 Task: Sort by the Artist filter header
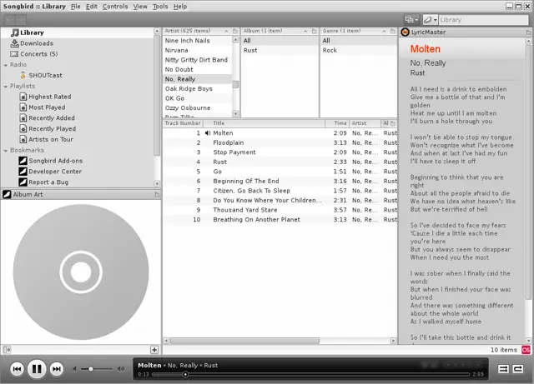pos(197,31)
